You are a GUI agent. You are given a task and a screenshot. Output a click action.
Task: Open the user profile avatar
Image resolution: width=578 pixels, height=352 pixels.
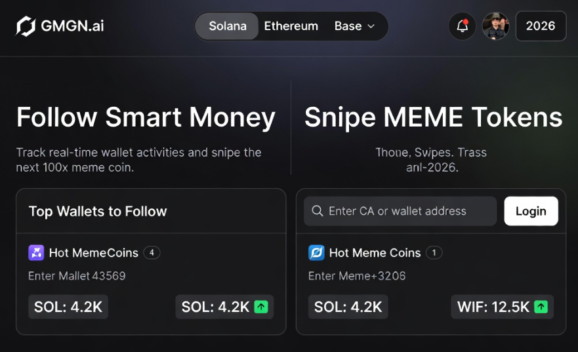[x=495, y=26]
